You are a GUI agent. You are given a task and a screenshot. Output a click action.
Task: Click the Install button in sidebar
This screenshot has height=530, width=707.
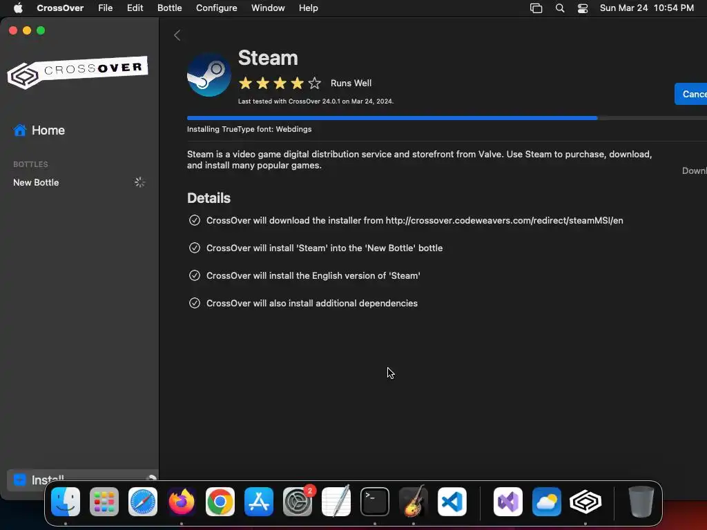pos(82,480)
